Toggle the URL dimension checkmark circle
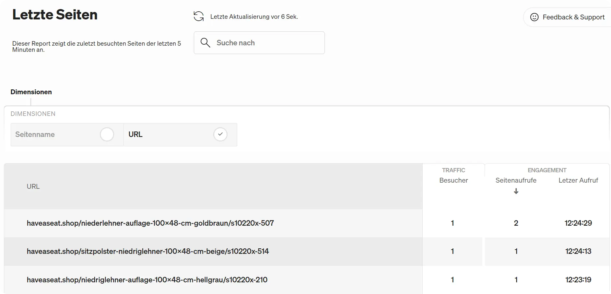 pos(220,134)
